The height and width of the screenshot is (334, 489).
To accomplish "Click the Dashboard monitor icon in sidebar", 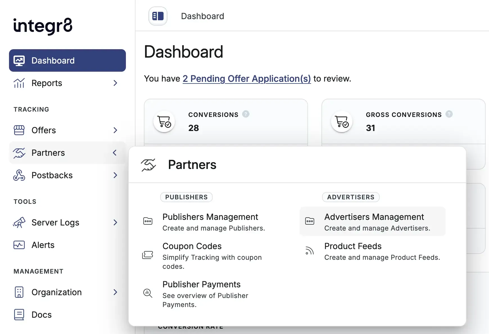I will (x=19, y=61).
